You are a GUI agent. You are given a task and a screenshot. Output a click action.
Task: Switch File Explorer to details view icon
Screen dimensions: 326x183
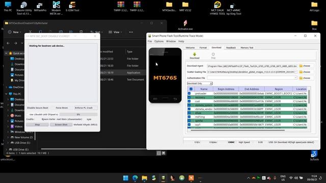point(159,153)
